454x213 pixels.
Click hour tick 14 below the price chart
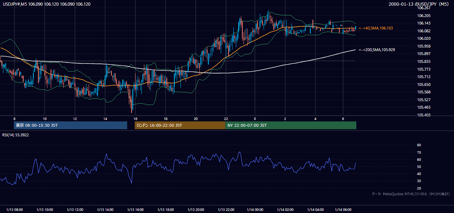[105, 119]
